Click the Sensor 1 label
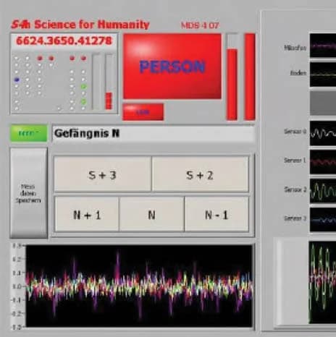Screen dimensions: 336x337 click(x=295, y=161)
